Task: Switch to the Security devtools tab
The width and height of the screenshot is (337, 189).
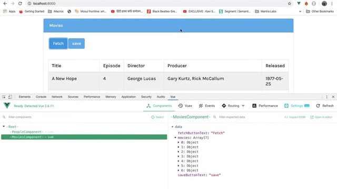Action: pos(146,97)
